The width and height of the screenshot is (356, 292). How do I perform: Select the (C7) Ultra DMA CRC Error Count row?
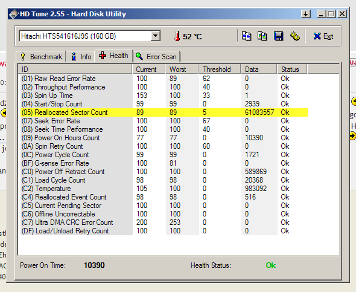pyautogui.click(x=164, y=222)
